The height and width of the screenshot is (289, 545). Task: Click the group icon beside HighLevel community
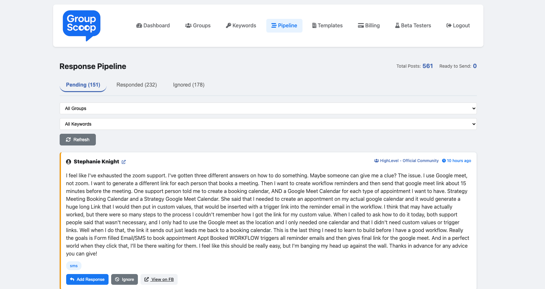[376, 161]
